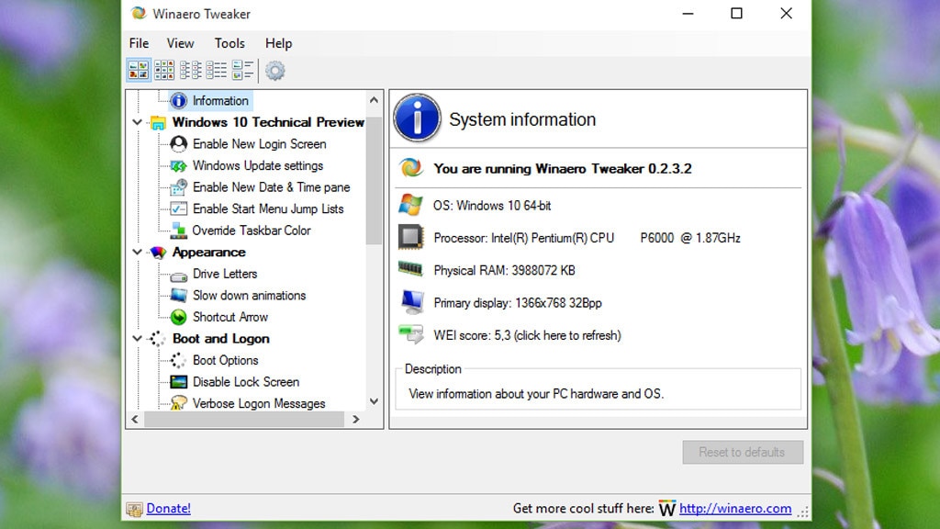Click the tree vertical scrollbar thumb
Screen dimensions: 940x529
pos(375,180)
